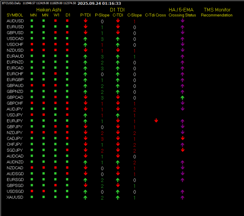Click the P-Slope column header
Image resolution: width=244 pixels, height=216 pixels.
102,15
